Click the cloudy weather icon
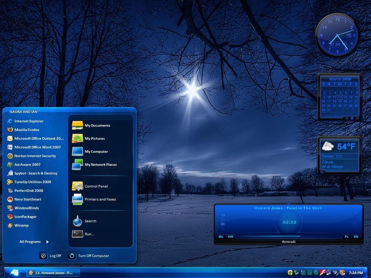The image size is (371, 278). click(328, 146)
